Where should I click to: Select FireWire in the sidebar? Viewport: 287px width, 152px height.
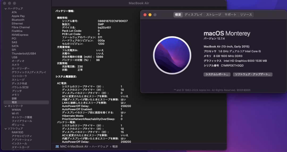[17, 31]
